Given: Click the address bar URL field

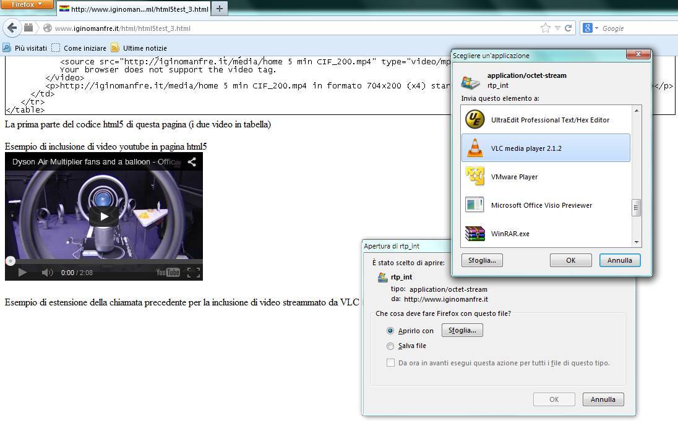Looking at the screenshot, I should point(294,28).
